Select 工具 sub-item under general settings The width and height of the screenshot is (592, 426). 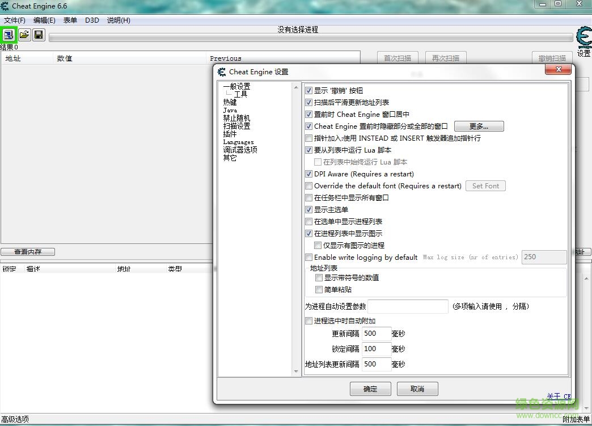pyautogui.click(x=240, y=94)
